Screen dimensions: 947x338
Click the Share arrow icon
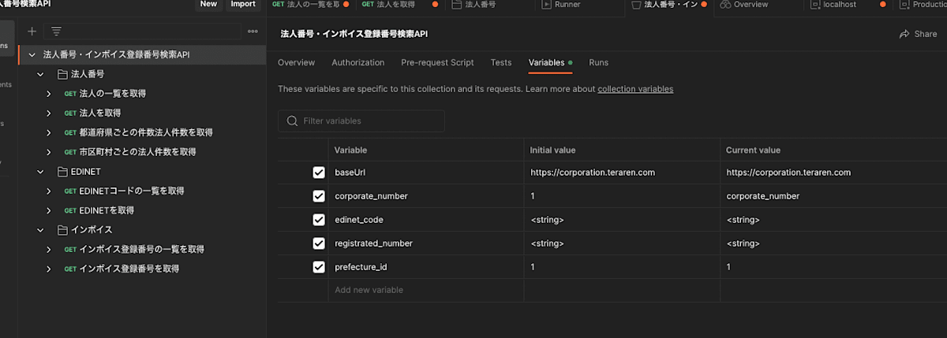pyautogui.click(x=904, y=34)
